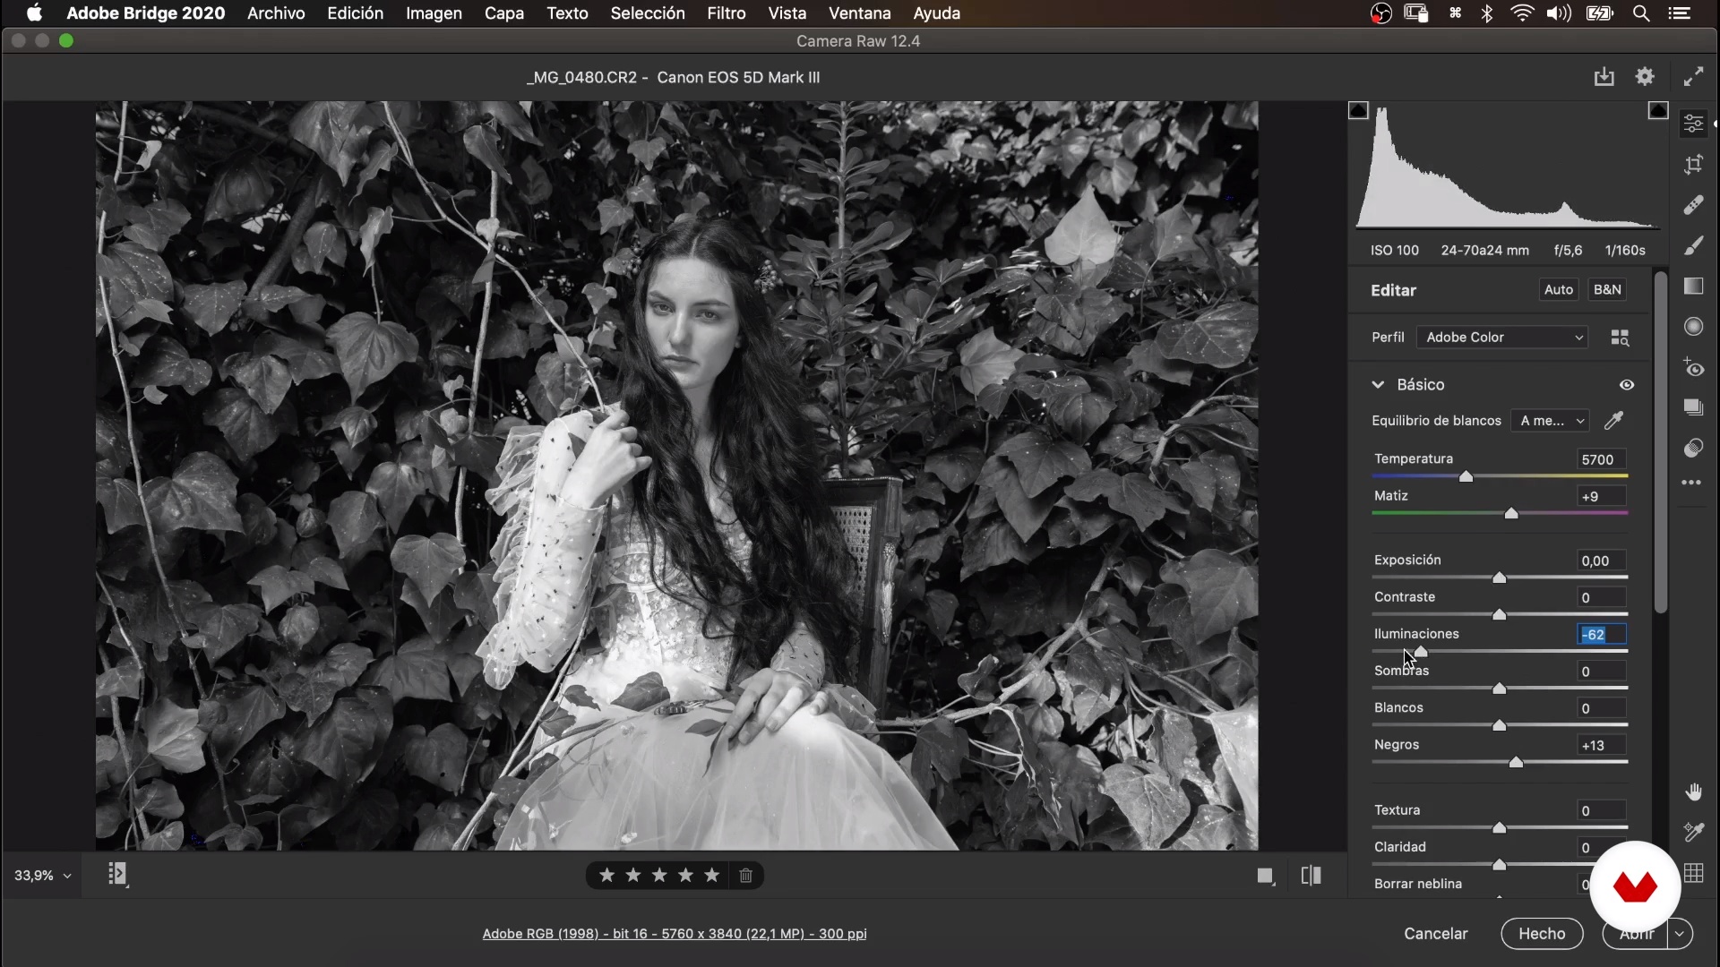The width and height of the screenshot is (1720, 967).
Task: Open the Ayuda menu
Action: [936, 13]
